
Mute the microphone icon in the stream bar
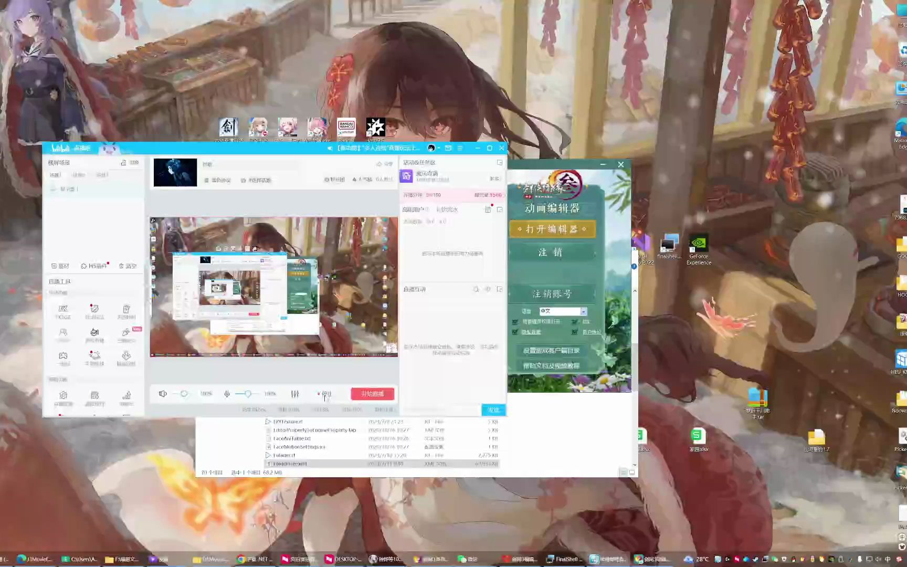click(x=227, y=394)
